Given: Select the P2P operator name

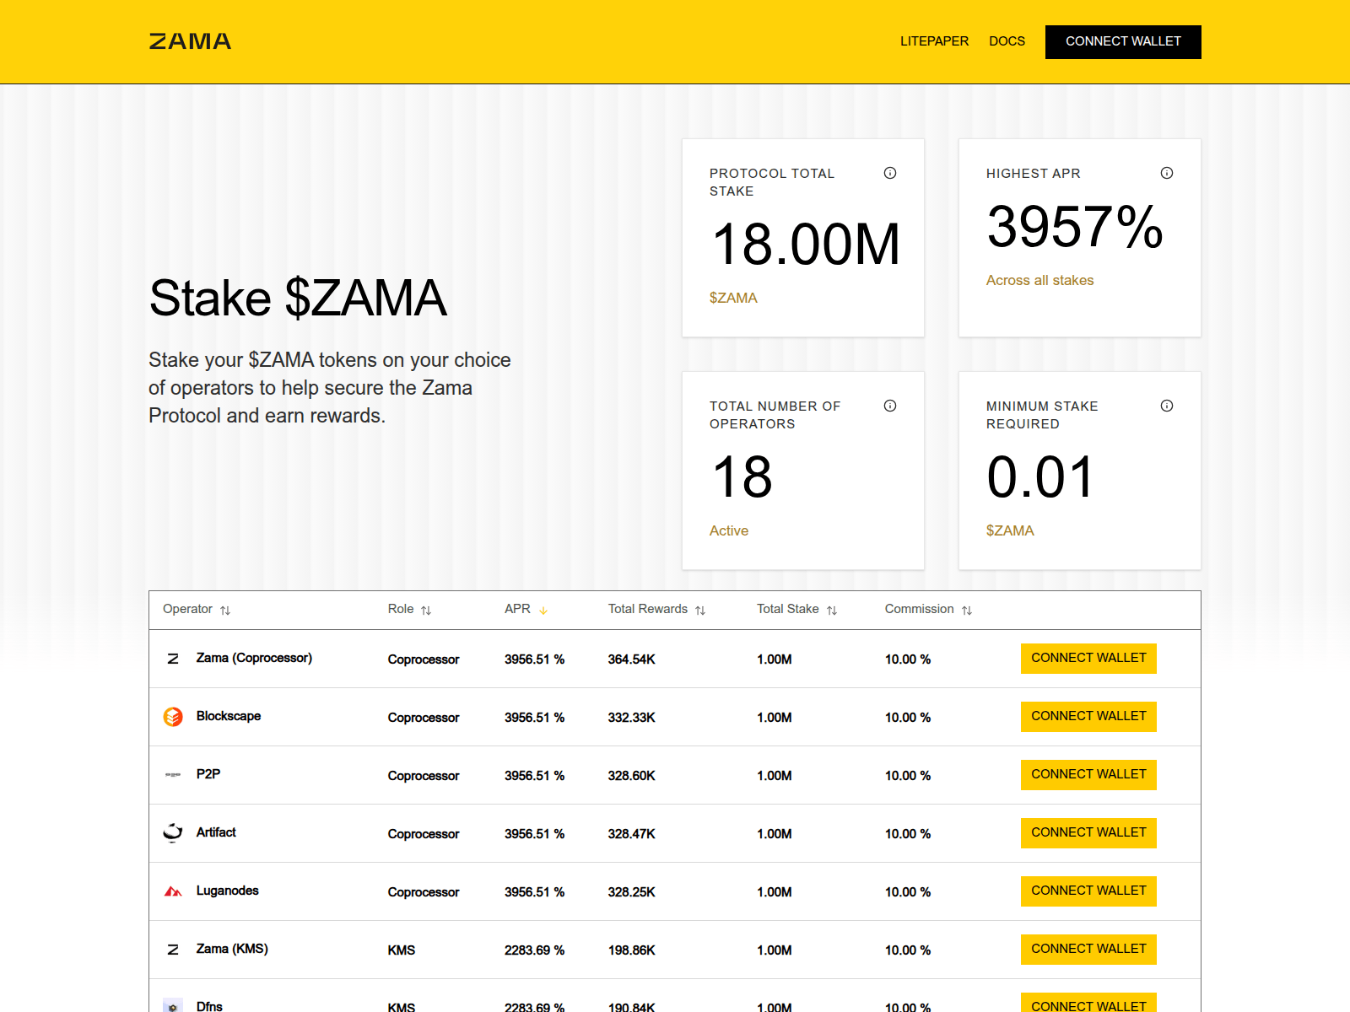Looking at the screenshot, I should point(208,774).
